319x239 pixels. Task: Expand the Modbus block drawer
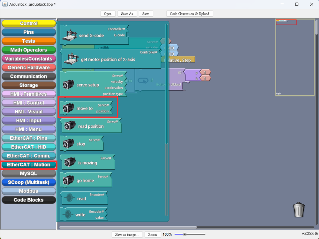(29, 191)
